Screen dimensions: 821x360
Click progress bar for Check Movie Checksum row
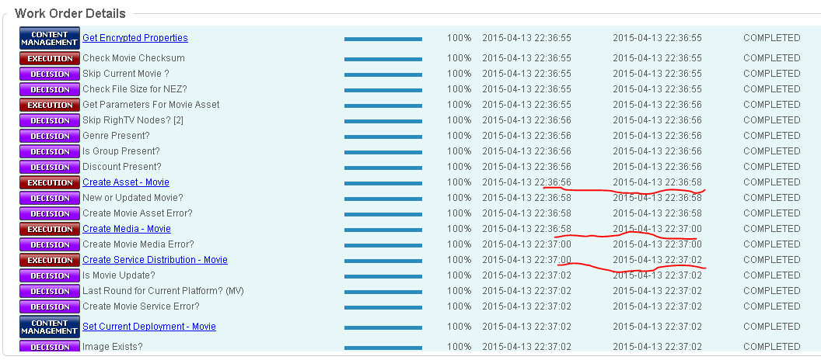click(383, 58)
